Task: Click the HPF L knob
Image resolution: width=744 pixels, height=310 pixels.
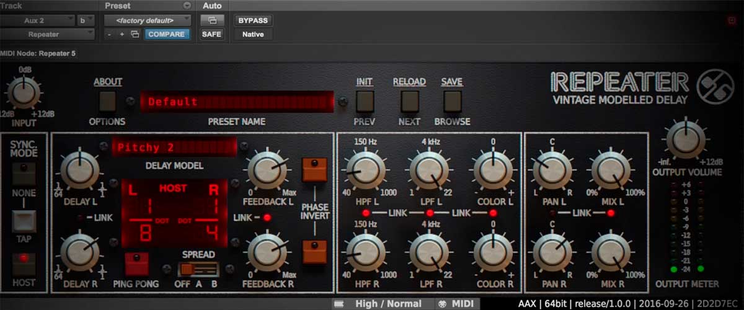Action: (365, 170)
